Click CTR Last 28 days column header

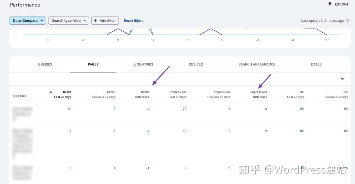click(296, 95)
